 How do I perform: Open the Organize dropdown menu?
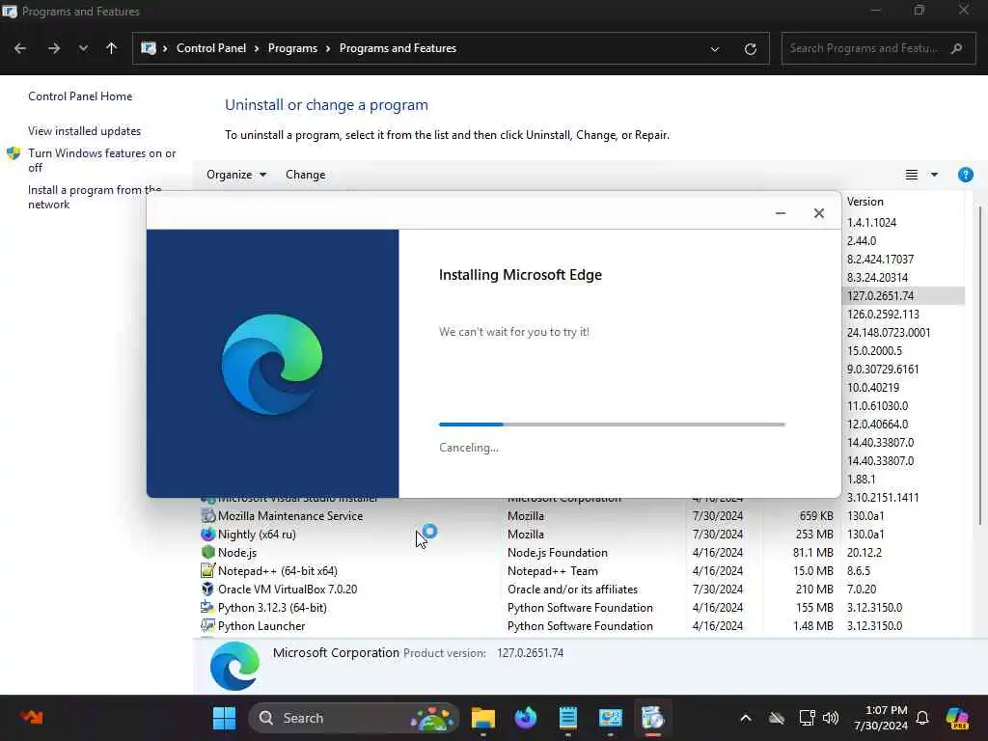(x=236, y=175)
